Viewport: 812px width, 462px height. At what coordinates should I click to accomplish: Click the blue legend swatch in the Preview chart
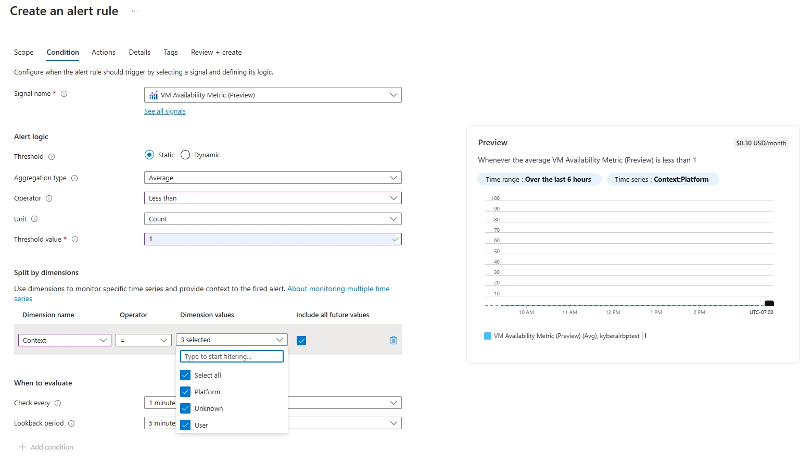[487, 336]
